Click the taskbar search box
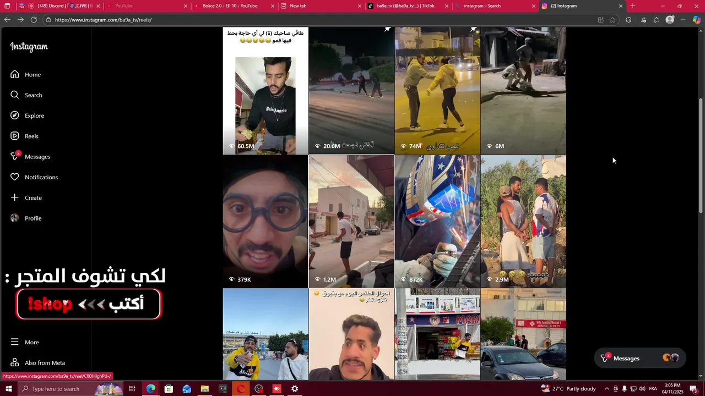This screenshot has height=396, width=705. (72, 389)
